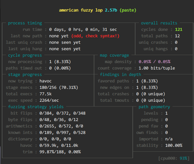
Task: Click the red '(odd, check syntax!)' warning
Action: click(95, 36)
